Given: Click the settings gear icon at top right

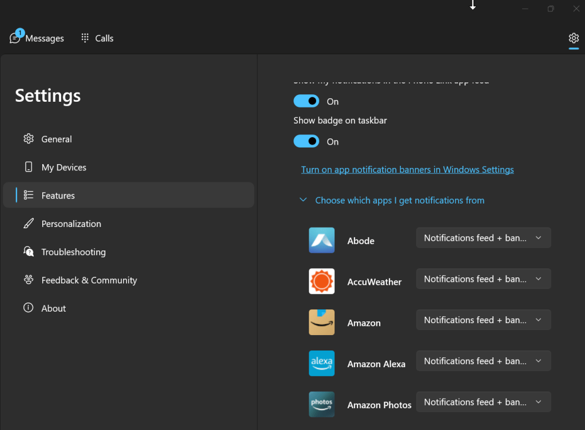Looking at the screenshot, I should (574, 38).
